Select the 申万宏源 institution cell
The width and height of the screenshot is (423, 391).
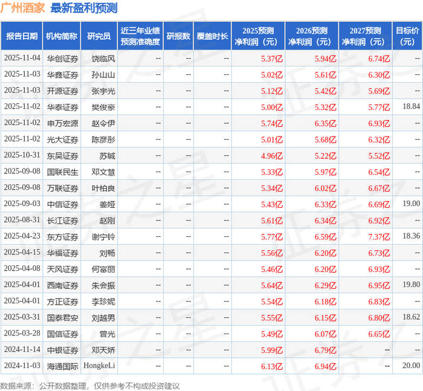pos(63,123)
